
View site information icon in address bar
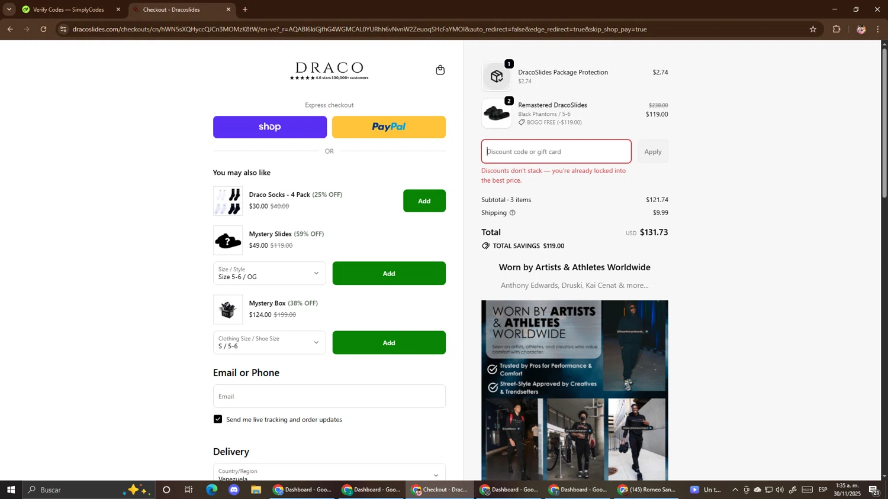[63, 29]
